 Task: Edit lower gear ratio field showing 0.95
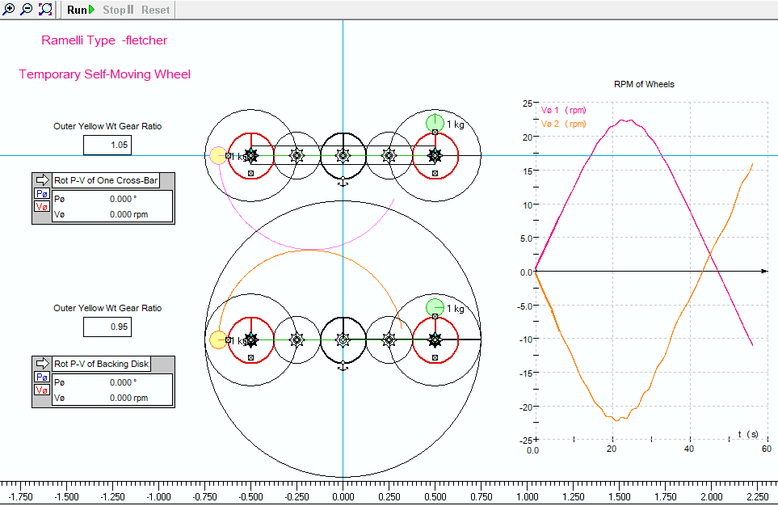[x=107, y=327]
